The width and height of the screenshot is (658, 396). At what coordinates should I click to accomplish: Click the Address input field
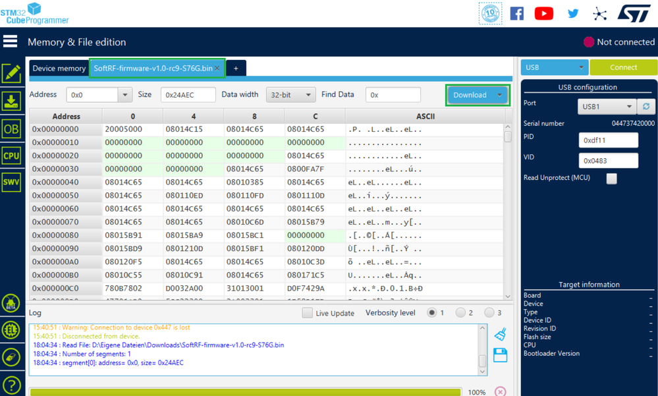(x=92, y=95)
